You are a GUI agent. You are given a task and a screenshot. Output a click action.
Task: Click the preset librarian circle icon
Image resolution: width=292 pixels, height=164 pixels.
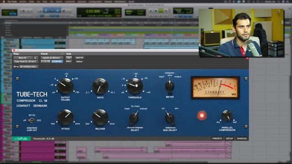pos(62,54)
